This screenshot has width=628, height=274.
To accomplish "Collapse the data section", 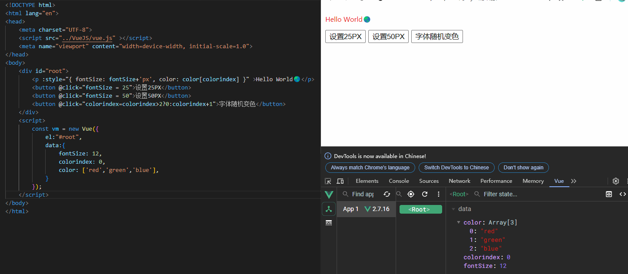I will click(453, 209).
